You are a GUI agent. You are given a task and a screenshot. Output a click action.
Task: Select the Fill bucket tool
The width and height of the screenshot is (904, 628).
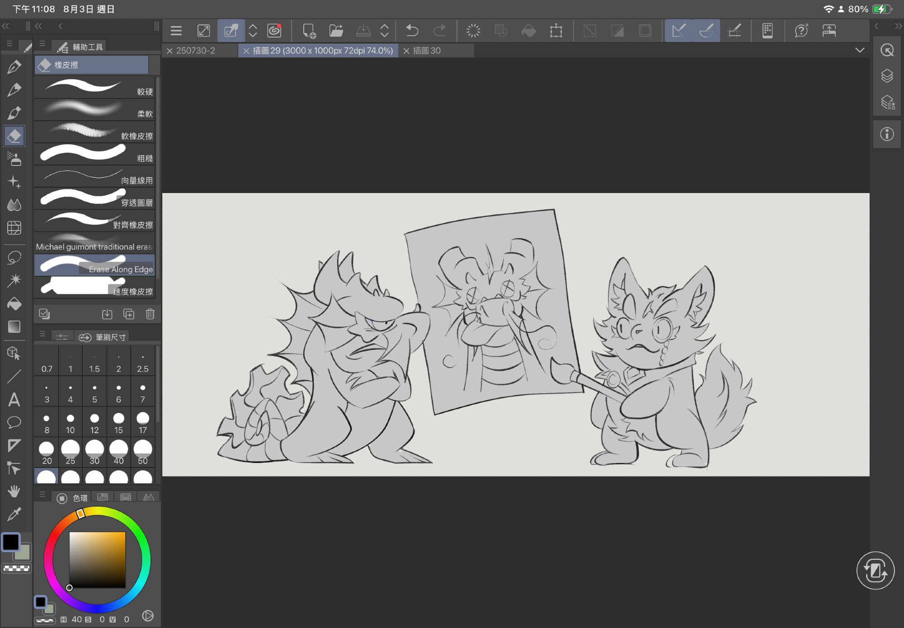[14, 303]
